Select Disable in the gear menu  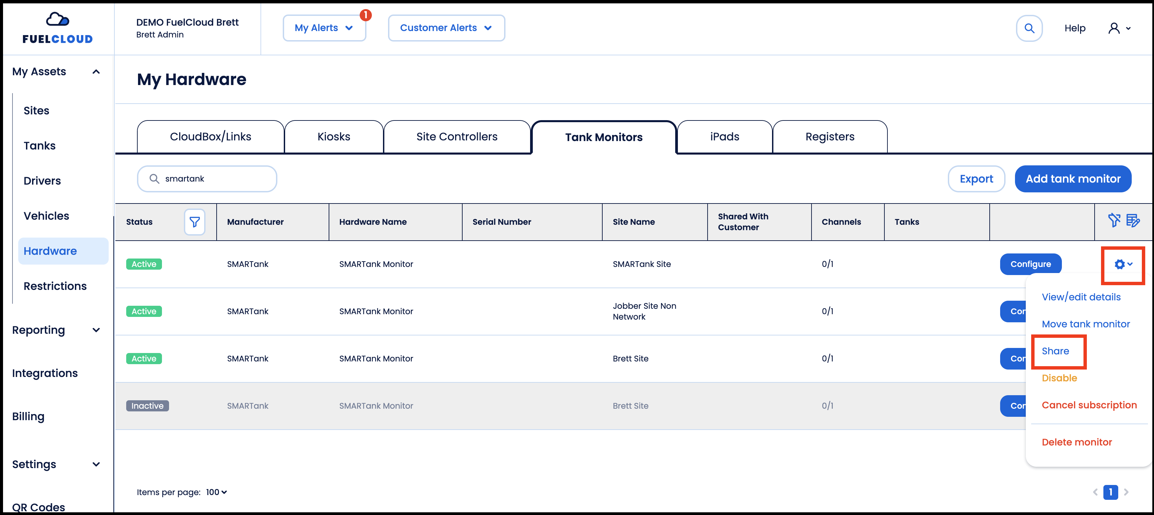(1059, 378)
